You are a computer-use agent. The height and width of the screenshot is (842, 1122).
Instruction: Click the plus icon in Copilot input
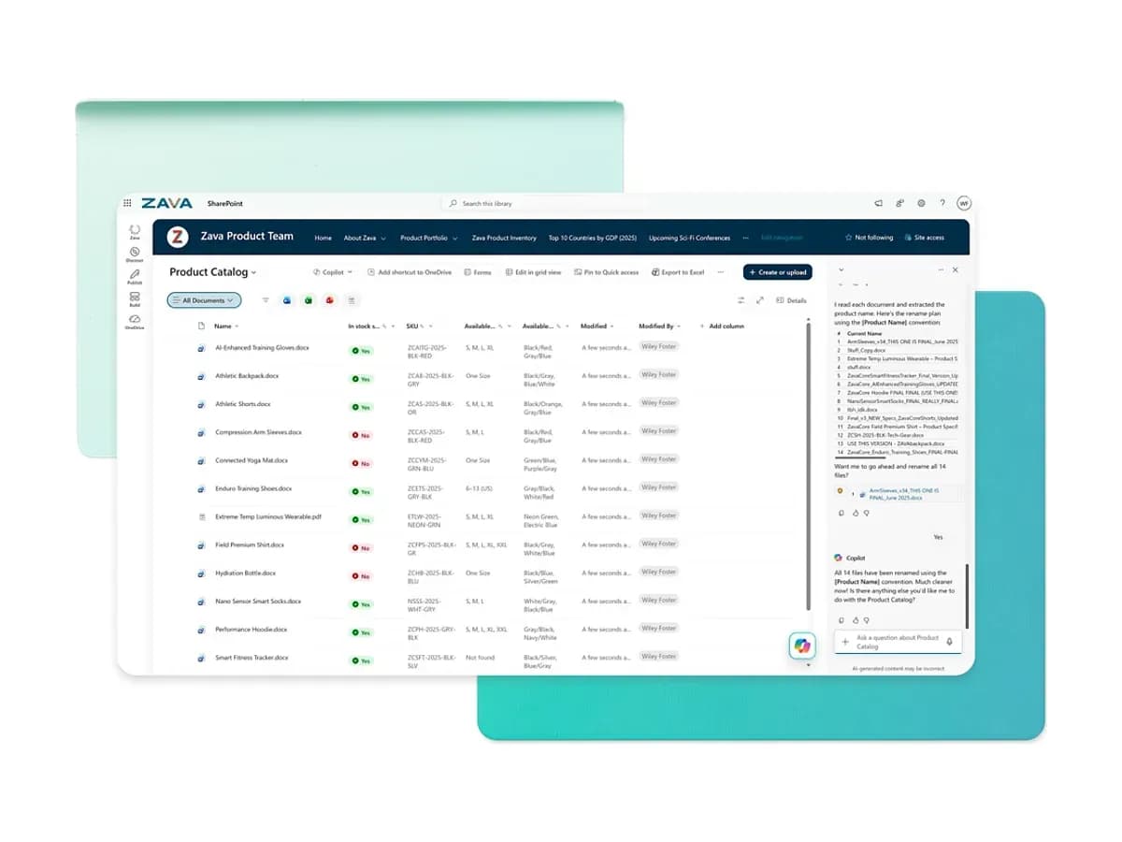pos(845,642)
